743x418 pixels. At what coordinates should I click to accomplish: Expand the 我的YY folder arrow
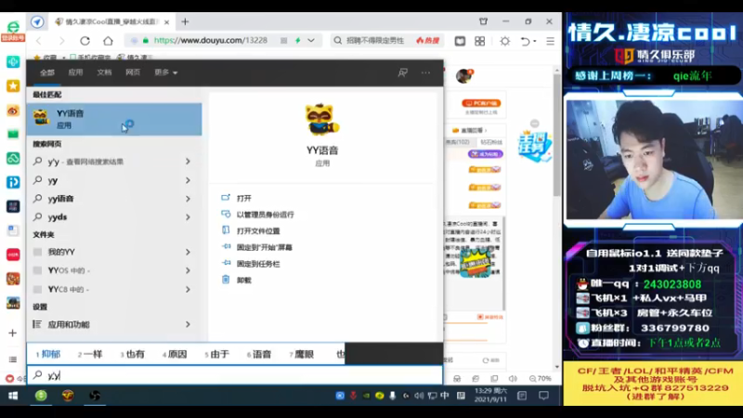click(x=188, y=252)
